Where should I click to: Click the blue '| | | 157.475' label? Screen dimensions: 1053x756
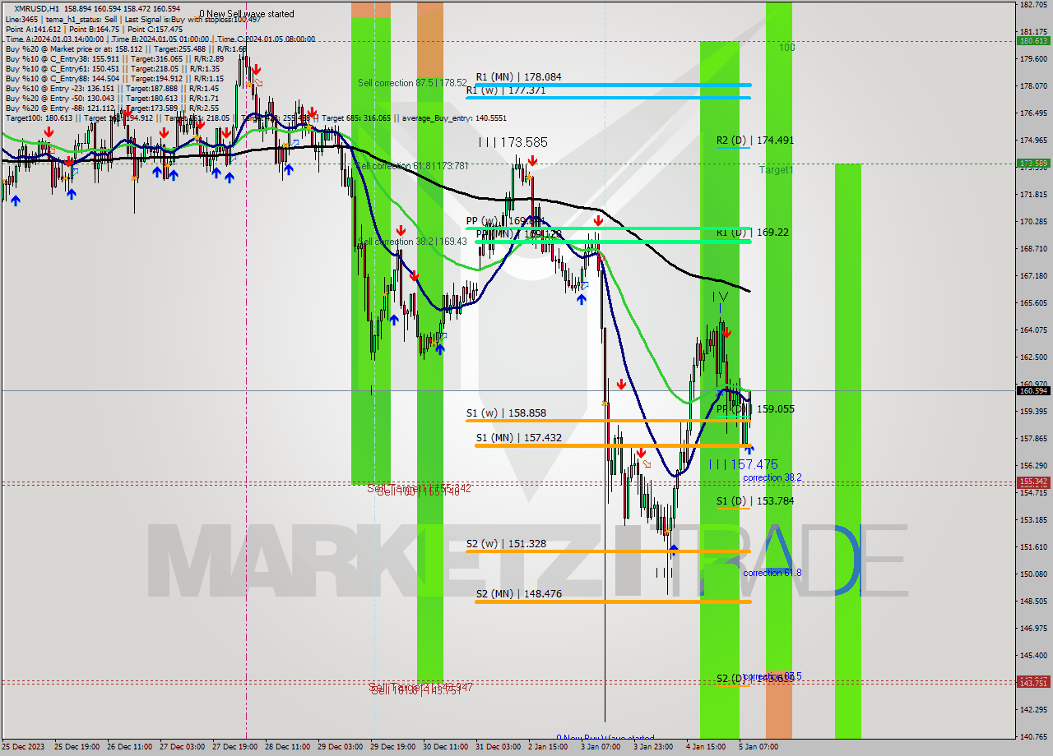coord(743,465)
